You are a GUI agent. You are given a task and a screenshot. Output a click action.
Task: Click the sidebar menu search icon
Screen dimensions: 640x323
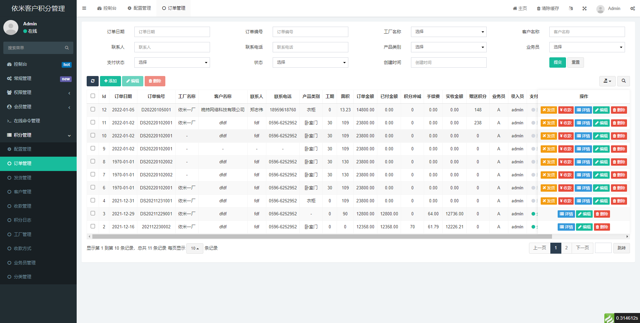point(67,48)
